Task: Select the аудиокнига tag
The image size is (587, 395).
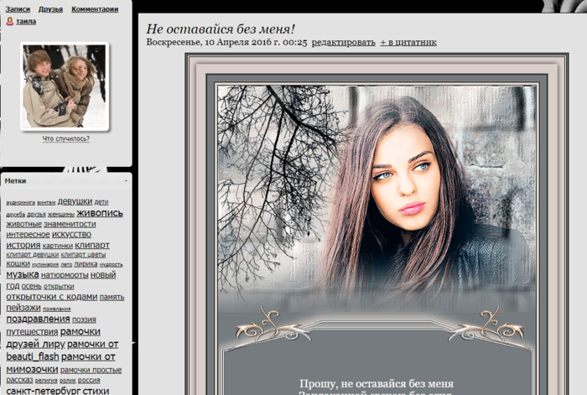Action: point(21,203)
